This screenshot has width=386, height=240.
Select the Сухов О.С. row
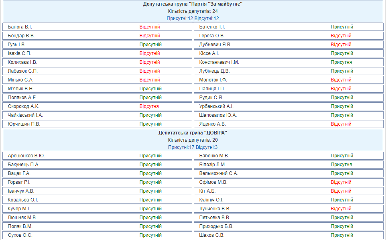[x=20, y=235]
